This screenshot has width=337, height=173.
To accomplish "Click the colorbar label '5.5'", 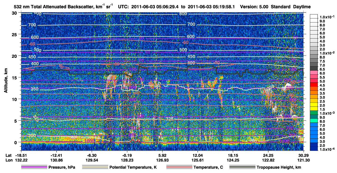I will pos(322,77).
